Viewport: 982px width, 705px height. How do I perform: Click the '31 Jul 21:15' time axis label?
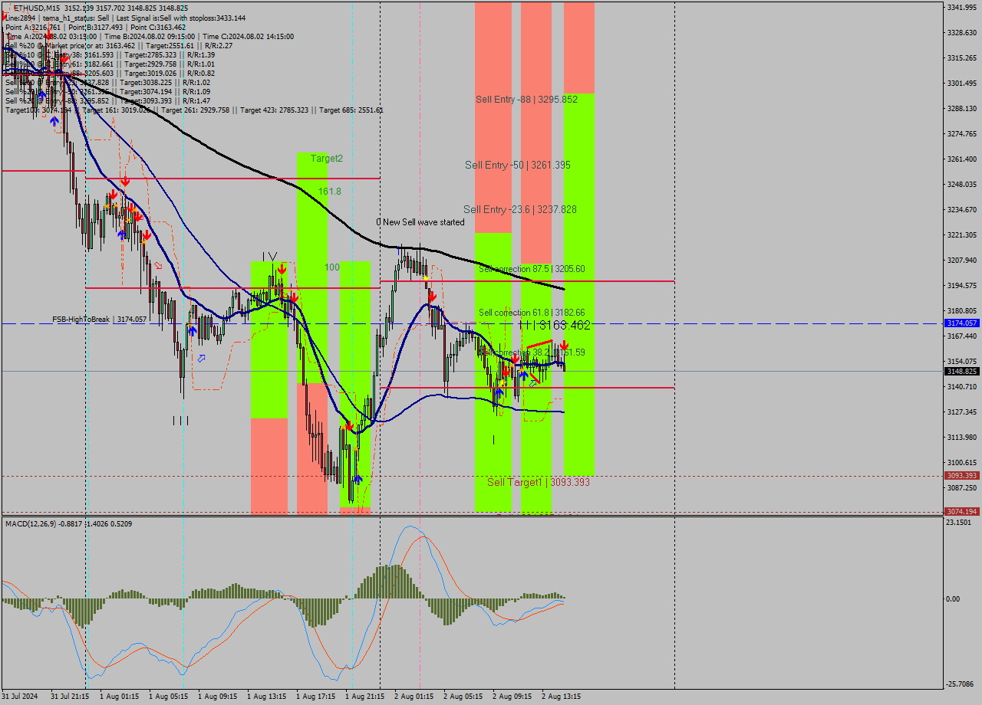click(x=70, y=697)
